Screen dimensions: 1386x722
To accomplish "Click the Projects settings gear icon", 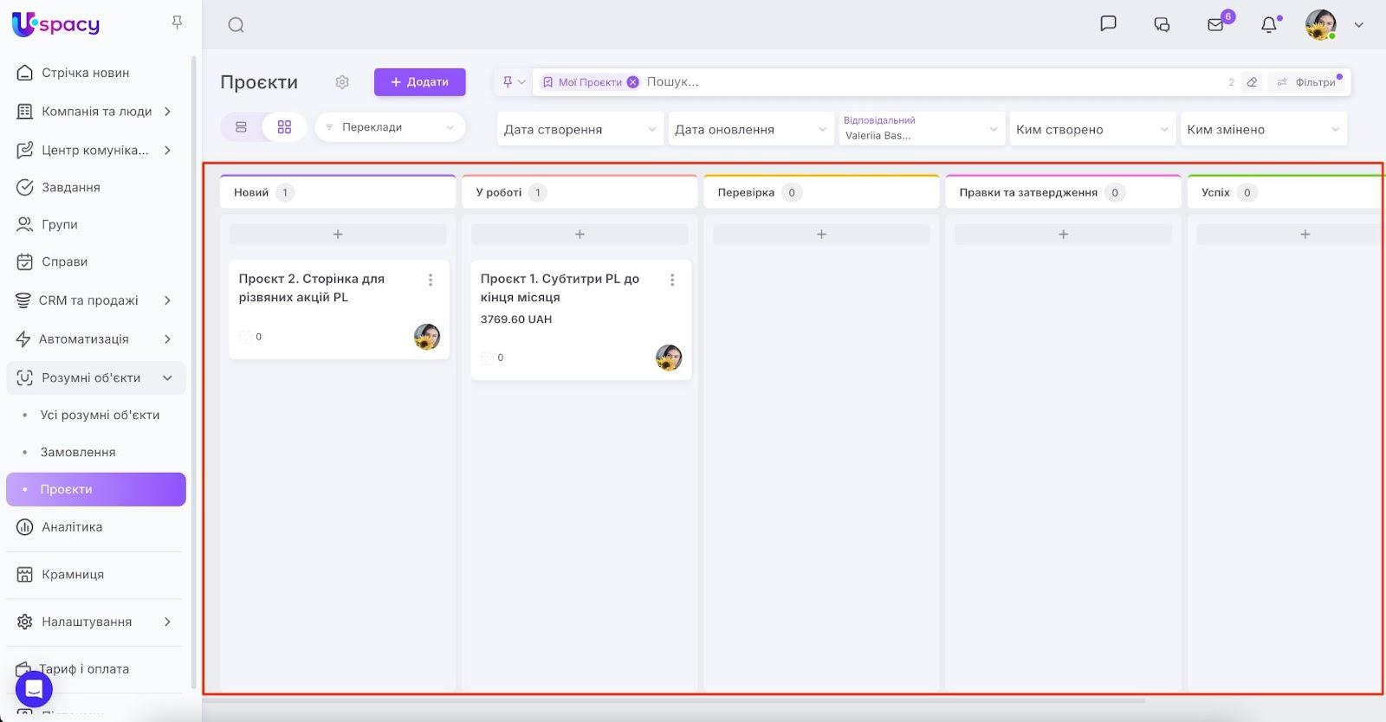I will point(342,82).
